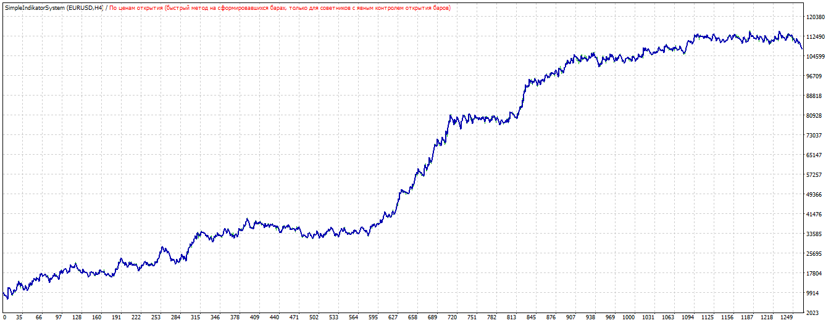
Task: Click the 378 trade-number axis label
Action: [x=235, y=318]
